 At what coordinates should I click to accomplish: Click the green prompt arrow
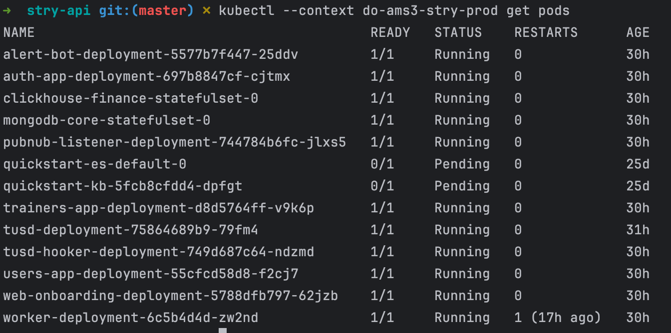[x=7, y=10]
